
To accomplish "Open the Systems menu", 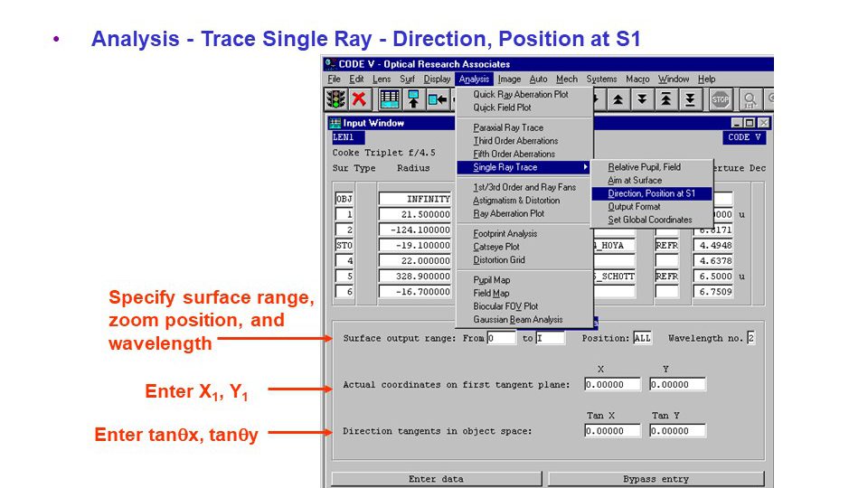I will [602, 80].
